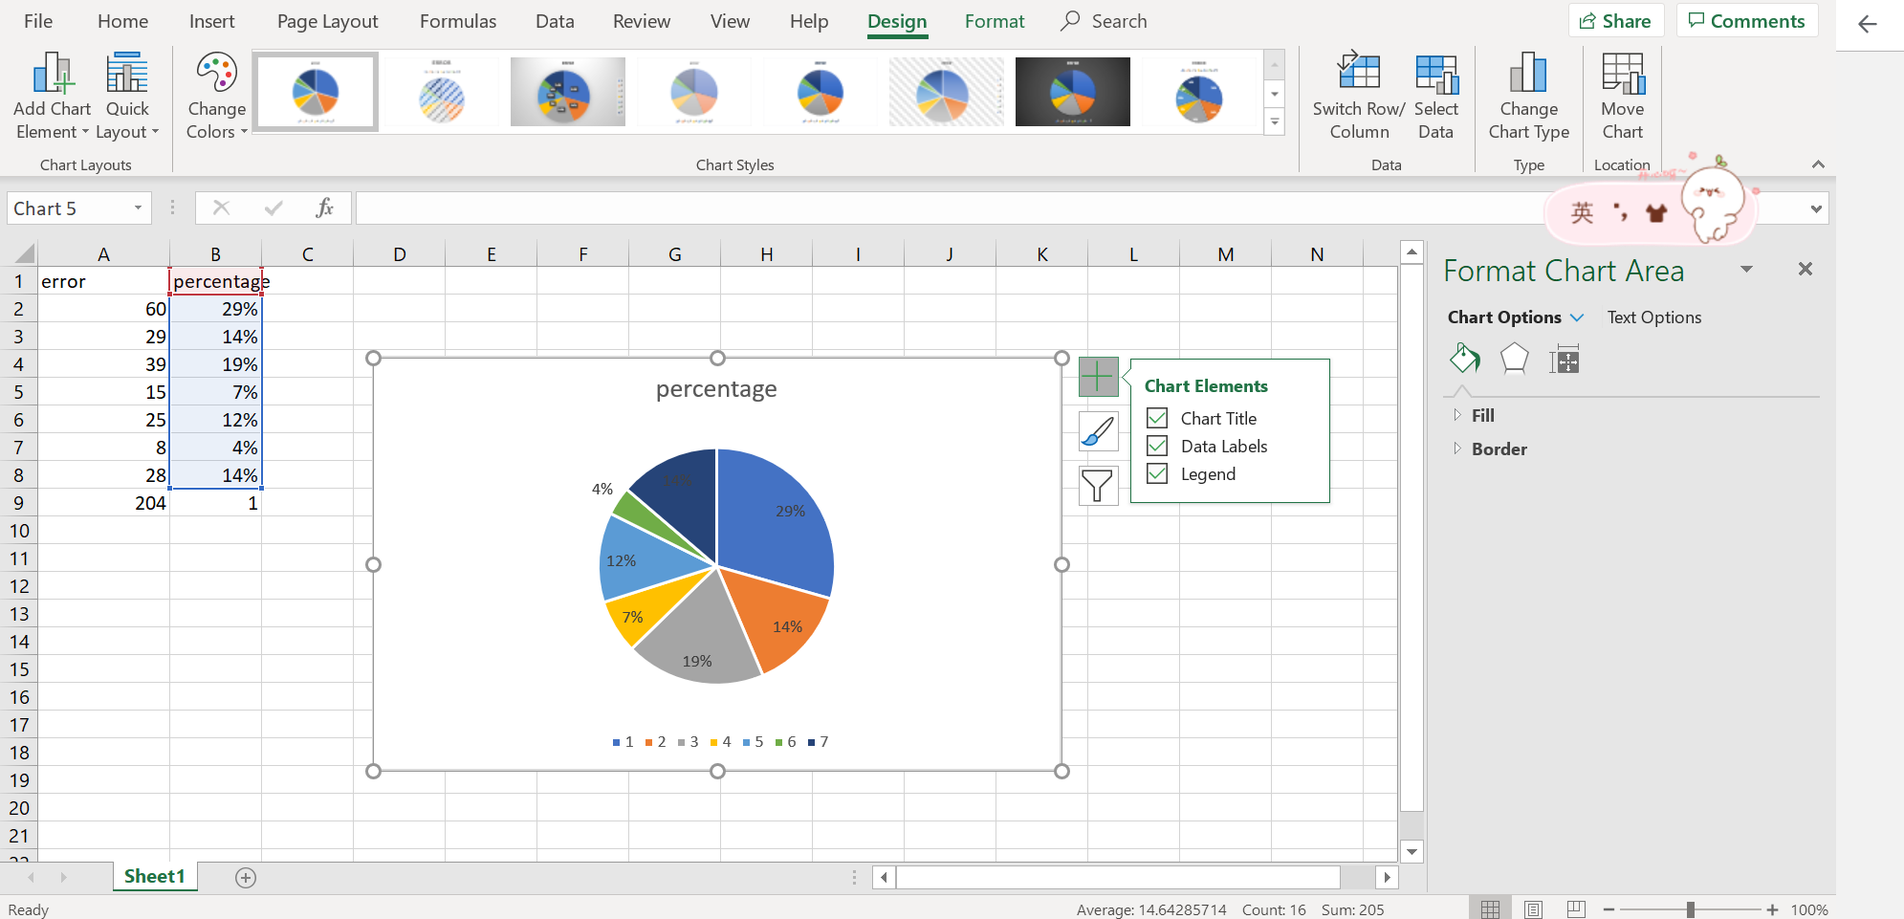
Task: Open the Review menu
Action: (641, 21)
